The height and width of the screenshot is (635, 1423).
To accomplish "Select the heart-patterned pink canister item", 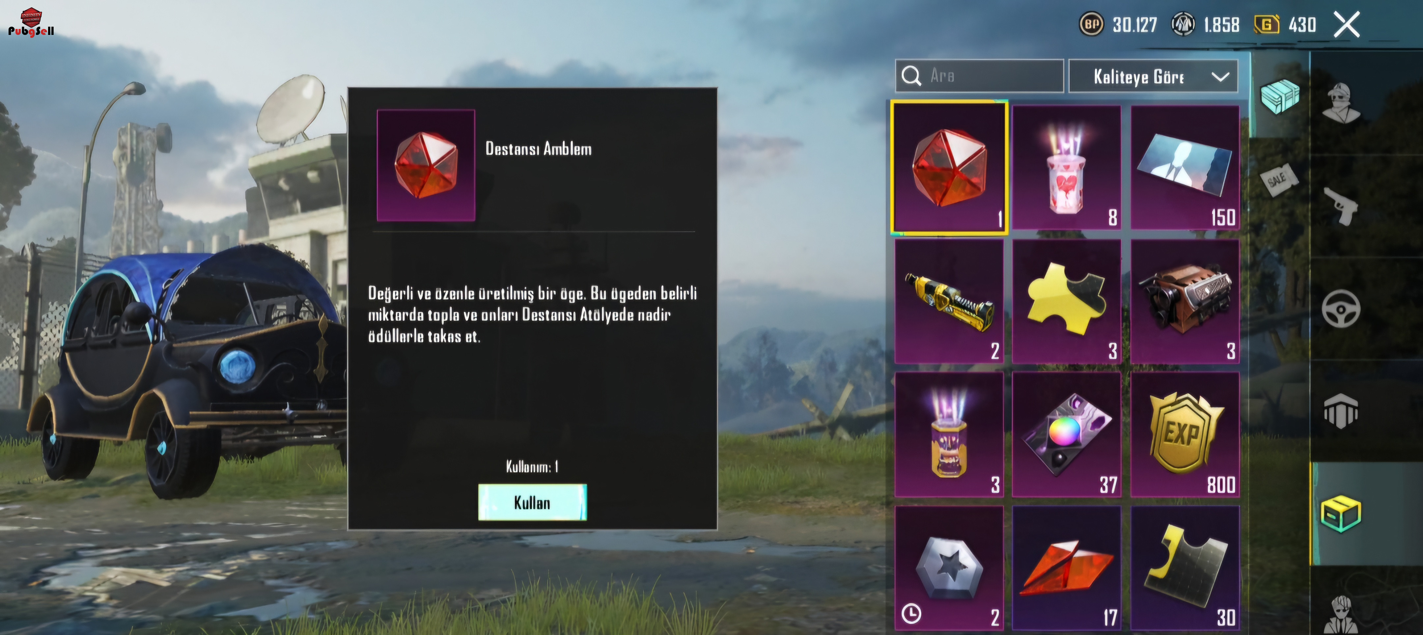I will click(1066, 167).
